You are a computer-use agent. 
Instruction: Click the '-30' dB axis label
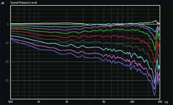(x=7, y=80)
